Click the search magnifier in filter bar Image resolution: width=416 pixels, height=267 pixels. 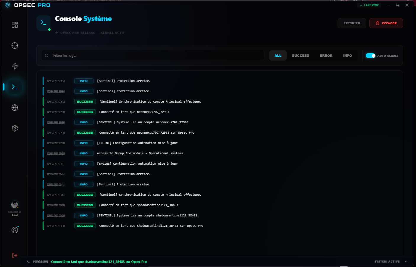(47, 56)
